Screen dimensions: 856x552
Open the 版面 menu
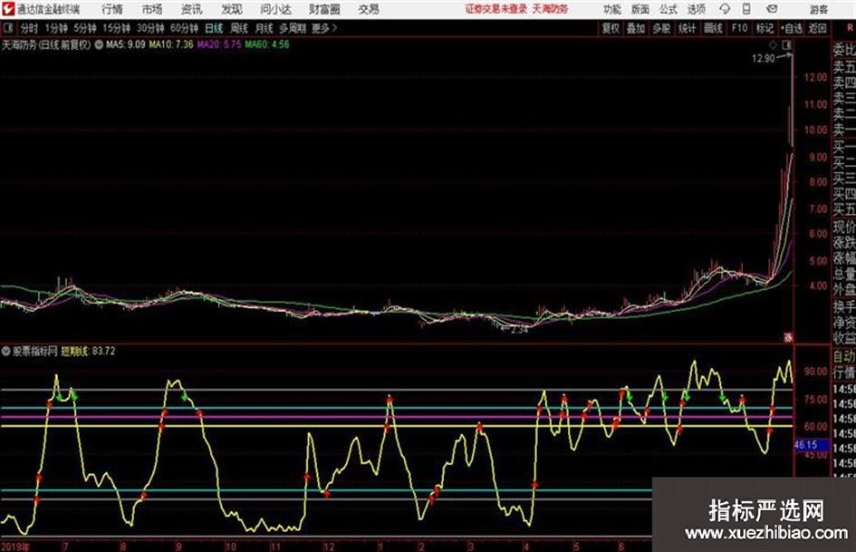click(x=640, y=9)
